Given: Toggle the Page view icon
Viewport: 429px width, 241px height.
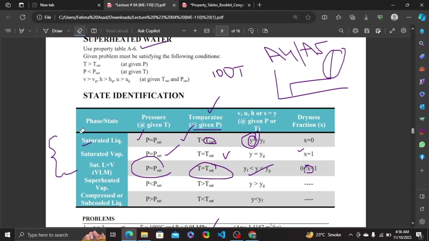Looking at the screenshot, I should click(x=265, y=31).
